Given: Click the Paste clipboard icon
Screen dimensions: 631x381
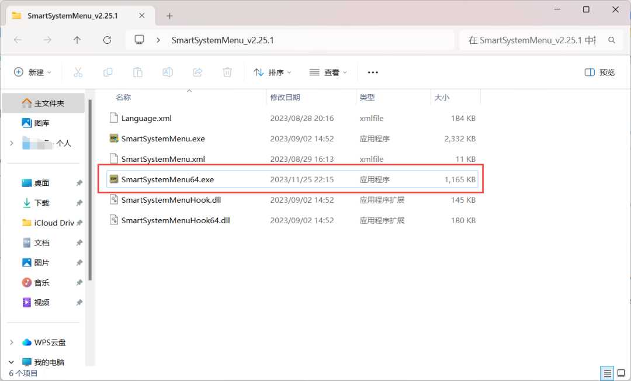Looking at the screenshot, I should (138, 72).
